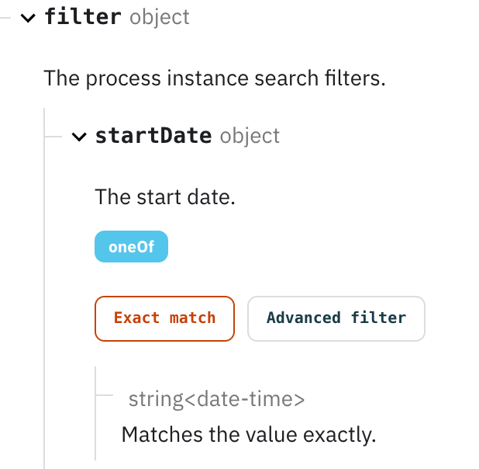The width and height of the screenshot is (479, 469).
Task: Click the process instance search filters description
Action: [214, 78]
